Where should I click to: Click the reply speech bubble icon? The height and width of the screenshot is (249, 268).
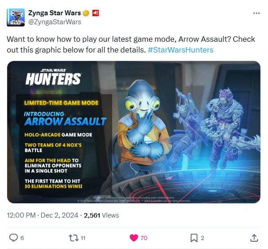pos(13,238)
